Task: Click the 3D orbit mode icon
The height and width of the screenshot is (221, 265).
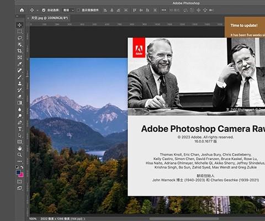Action: [x=185, y=10]
